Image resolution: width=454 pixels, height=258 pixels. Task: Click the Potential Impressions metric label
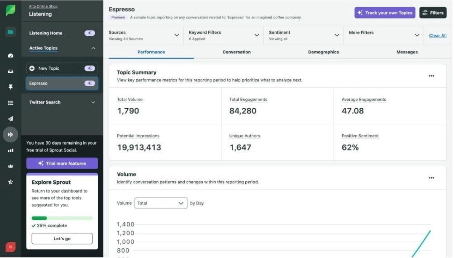138,136
